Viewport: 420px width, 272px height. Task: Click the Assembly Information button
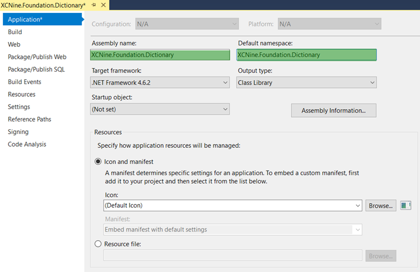click(x=334, y=110)
